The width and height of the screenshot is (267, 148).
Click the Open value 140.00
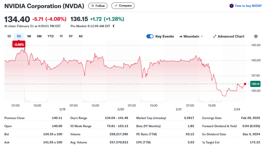click(57, 126)
